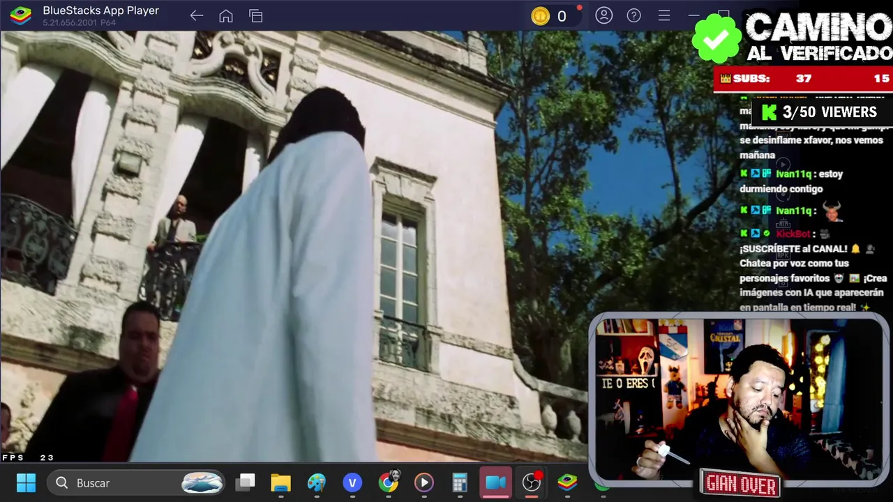
Task: Click the SUBS: 37 counter bar
Action: [x=803, y=79]
